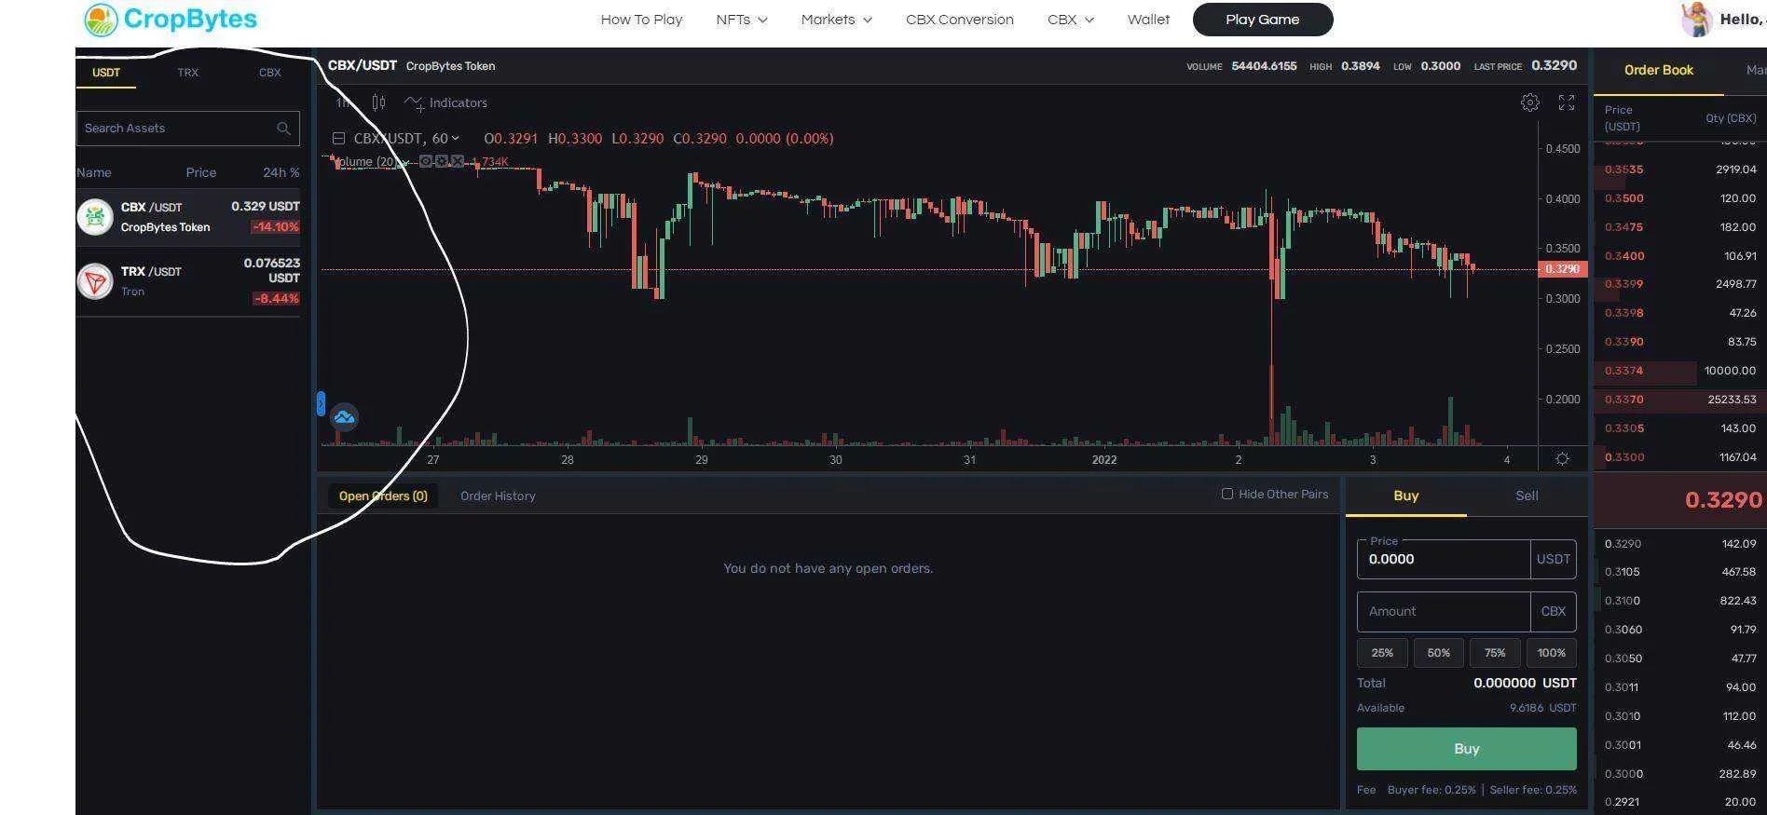Image resolution: width=1767 pixels, height=815 pixels.
Task: Hide the Volume indicator eye icon
Action: (x=426, y=161)
